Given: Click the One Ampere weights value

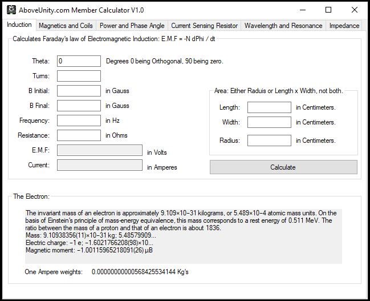Looking at the screenshot, I should click(x=140, y=272).
